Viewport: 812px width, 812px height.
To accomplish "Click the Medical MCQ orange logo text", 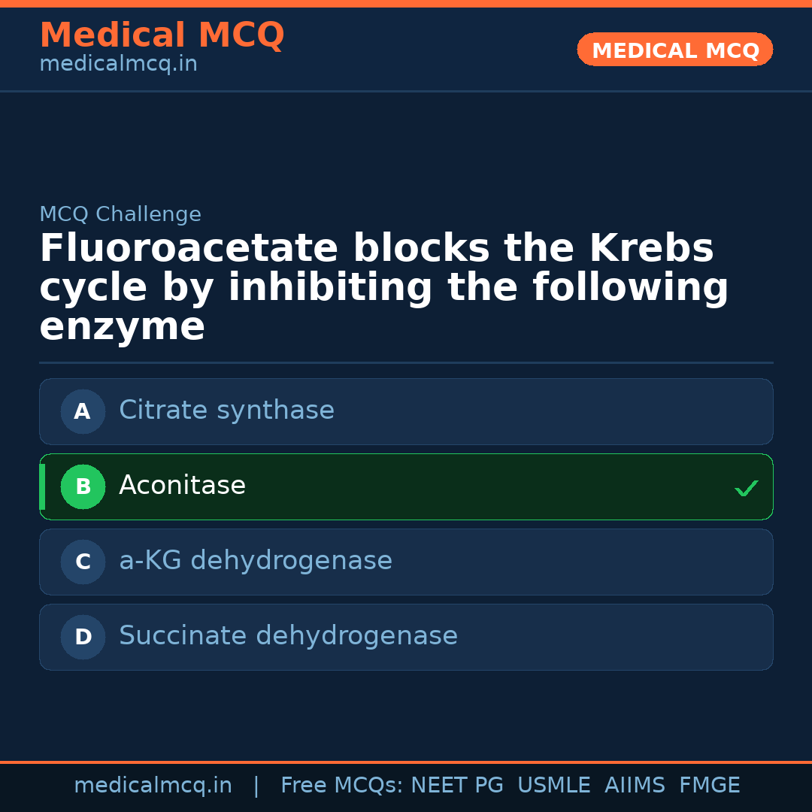I will [x=162, y=35].
